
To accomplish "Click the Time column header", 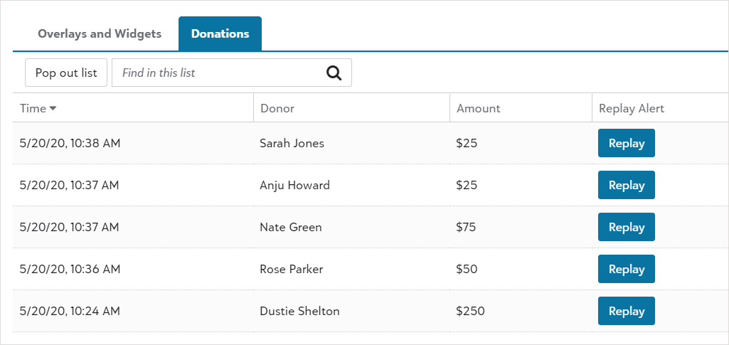I will click(33, 108).
